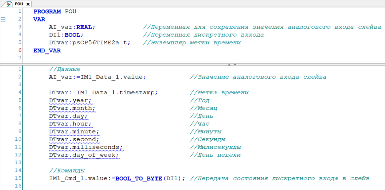Screen dimensions: 385x190
Task: Select the POU editor tab
Action: click(x=19, y=4)
